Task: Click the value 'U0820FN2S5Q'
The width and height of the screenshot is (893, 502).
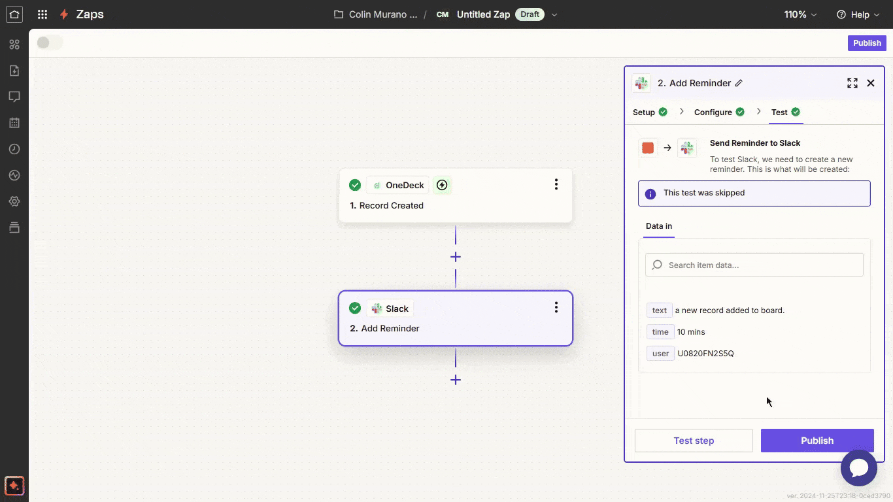Action: [x=705, y=354]
